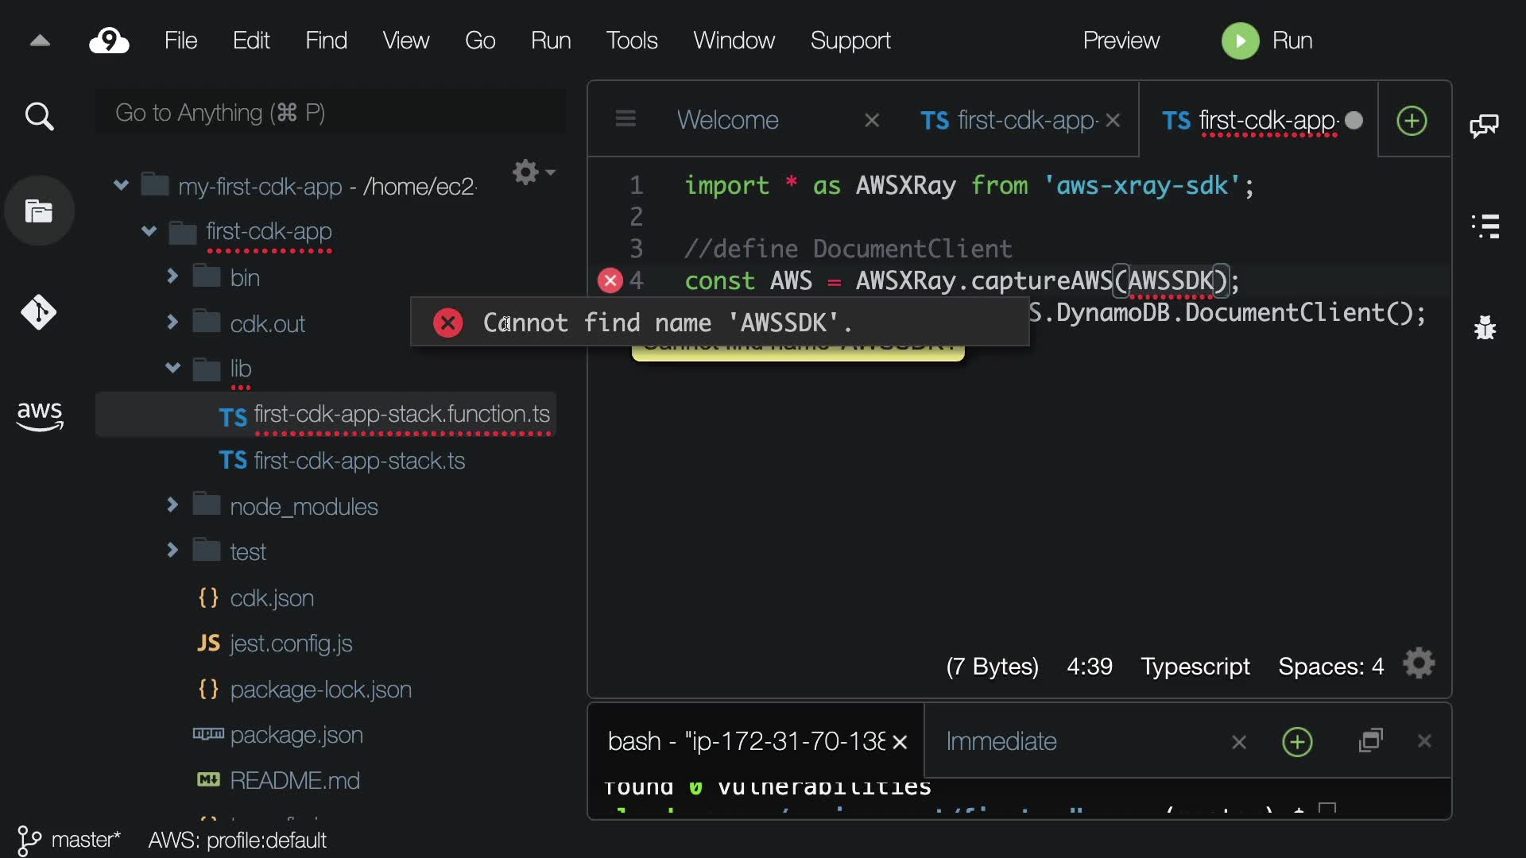Hide the menu bar with the up arrow

[40, 41]
